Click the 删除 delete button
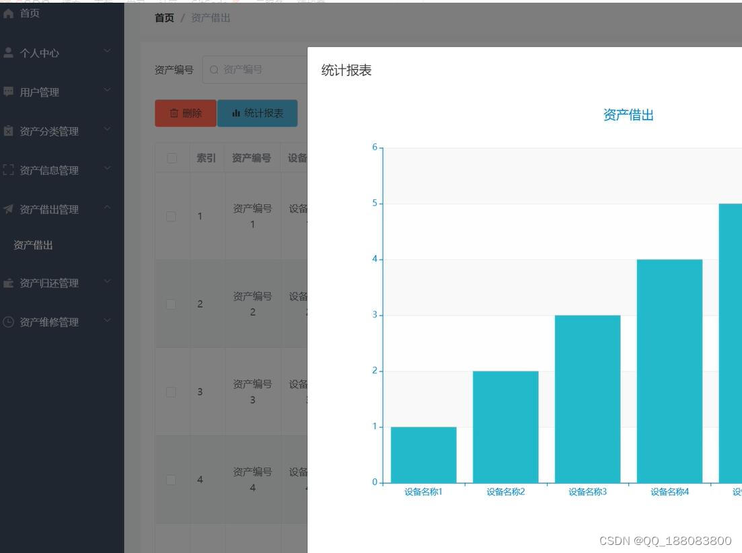Image resolution: width=742 pixels, height=553 pixels. [x=185, y=113]
